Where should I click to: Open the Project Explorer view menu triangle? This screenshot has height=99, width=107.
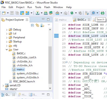point(49,25)
